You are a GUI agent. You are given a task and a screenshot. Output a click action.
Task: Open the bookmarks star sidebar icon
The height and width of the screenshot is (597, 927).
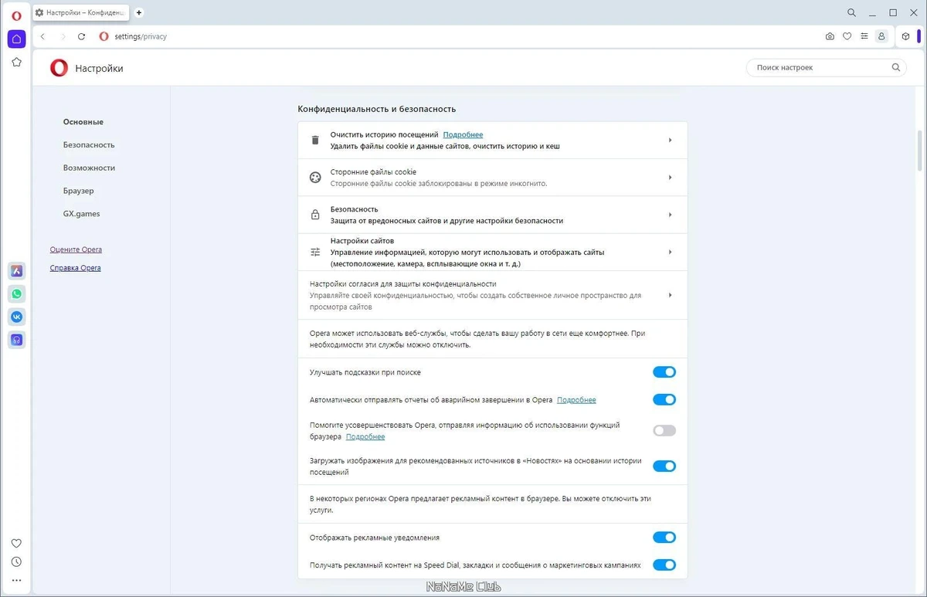tap(16, 62)
